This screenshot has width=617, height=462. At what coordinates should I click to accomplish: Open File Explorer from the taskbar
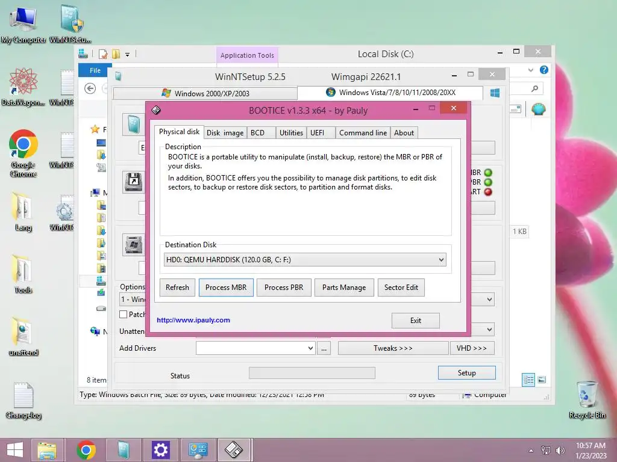point(47,450)
